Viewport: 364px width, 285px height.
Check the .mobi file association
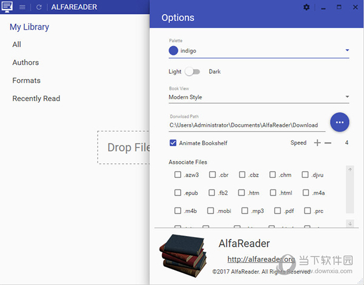tap(211, 211)
